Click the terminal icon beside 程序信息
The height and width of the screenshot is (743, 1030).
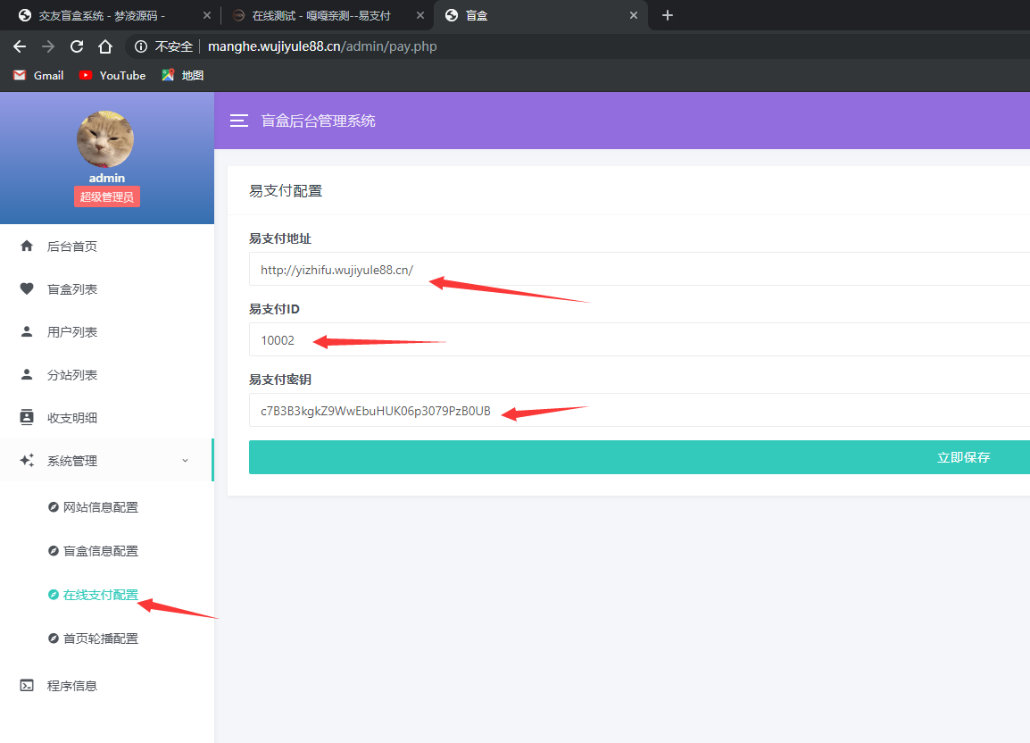coord(27,686)
